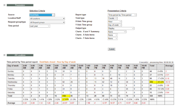Open Charts - X Axis items dropdown
The image size is (181, 107).
pyautogui.click(x=113, y=35)
